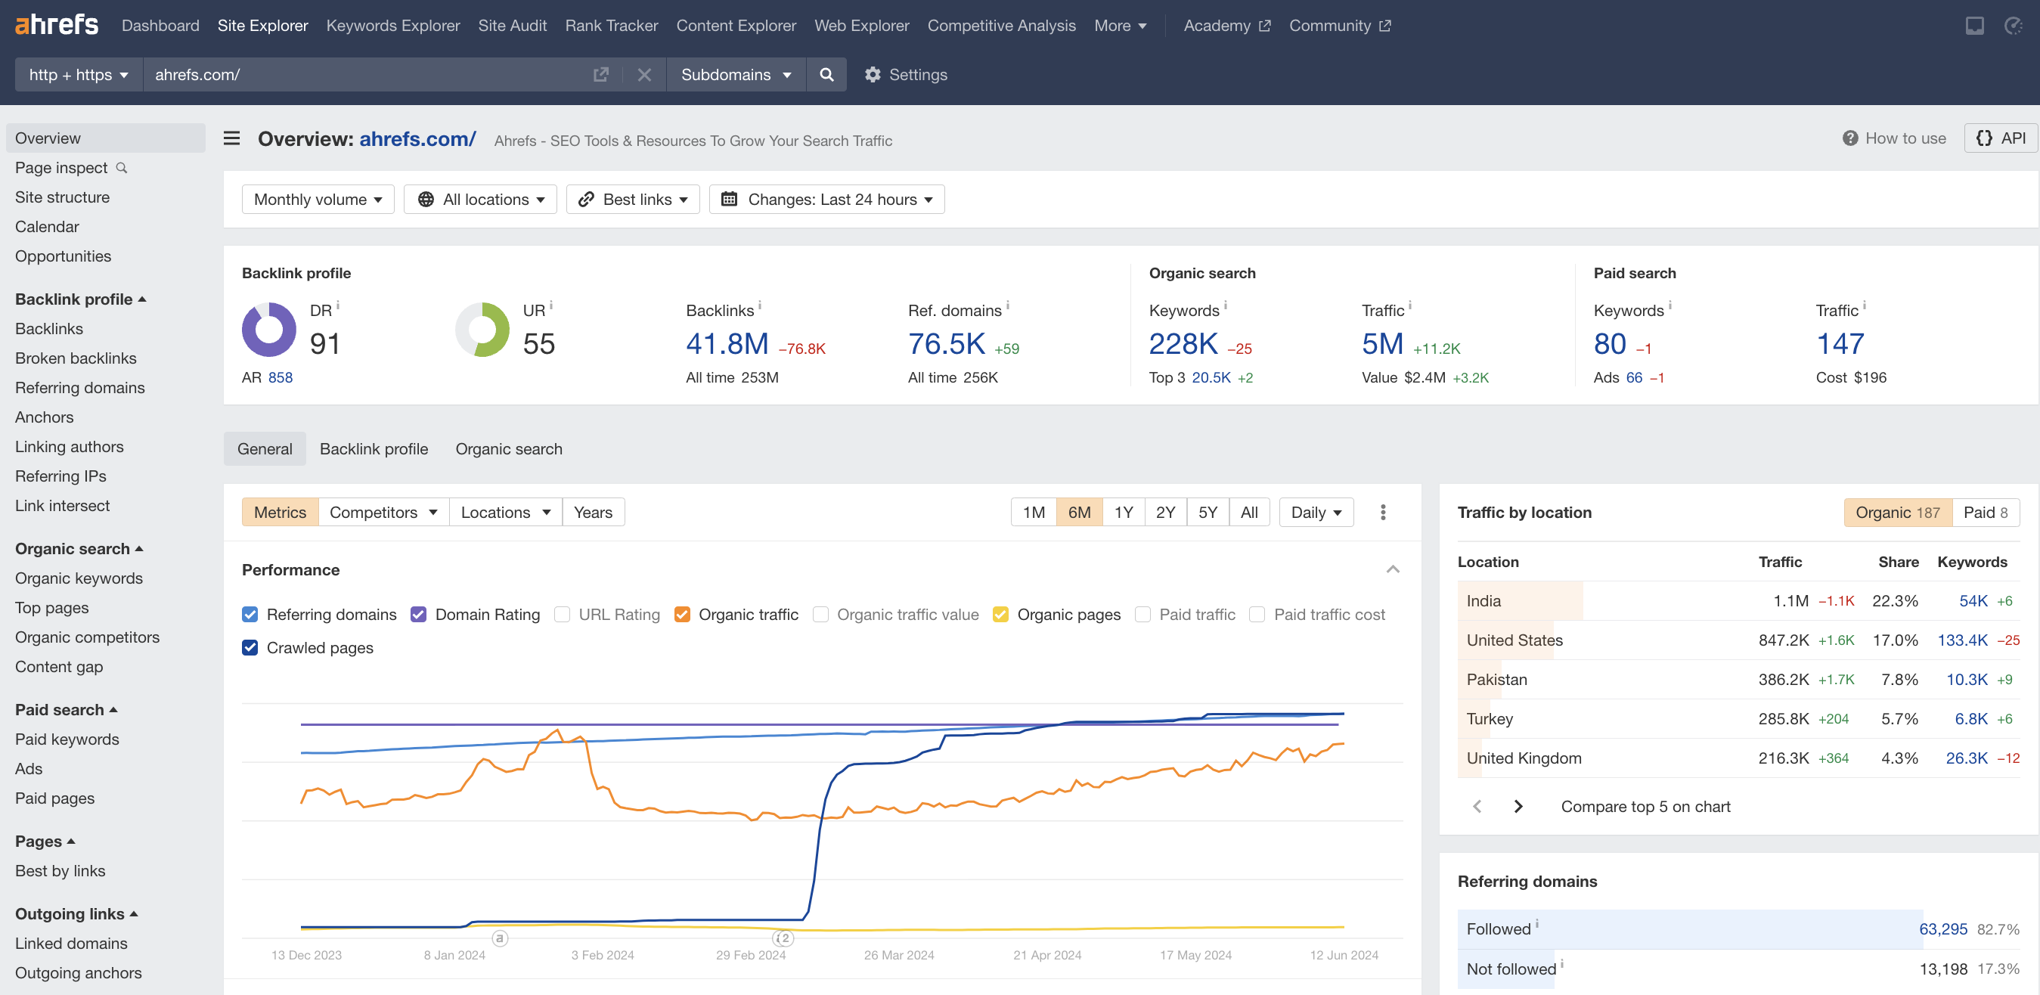Click the Followed info icon
2040x995 pixels.
click(x=1537, y=923)
